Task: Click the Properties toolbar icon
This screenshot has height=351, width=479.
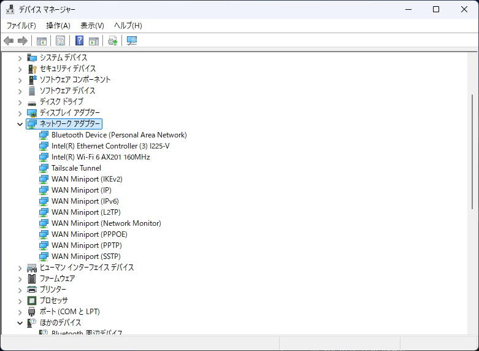Action: coord(60,41)
